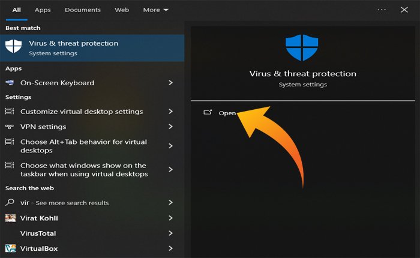This screenshot has width=420, height=258.
Task: Click the On-Screen Keyboard app icon
Action: tap(10, 83)
